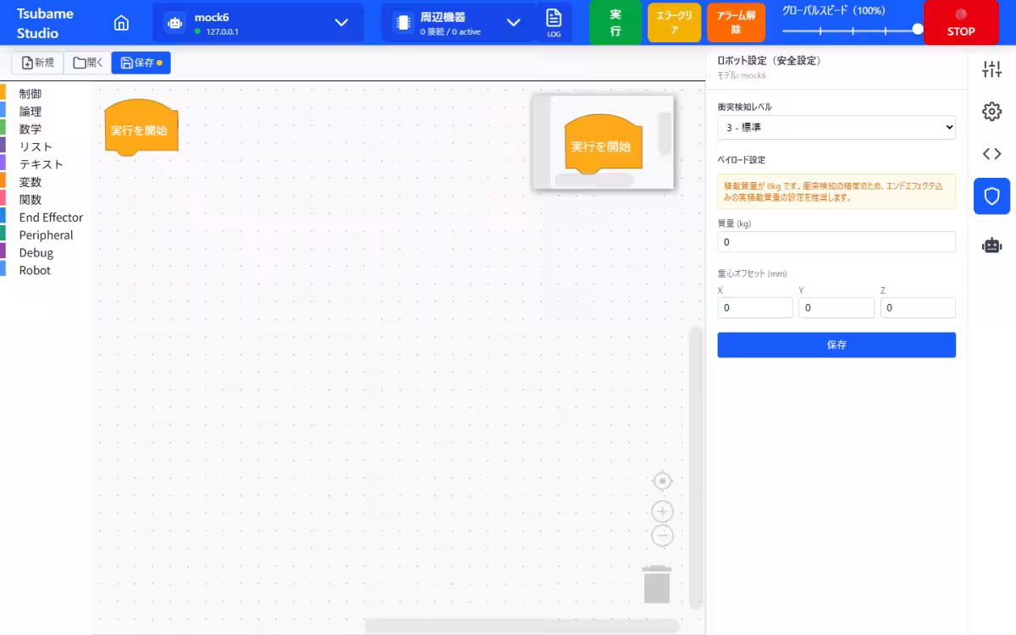Click the Tsubame Studio title
Image resolution: width=1016 pixels, height=635 pixels.
pyautogui.click(x=45, y=24)
